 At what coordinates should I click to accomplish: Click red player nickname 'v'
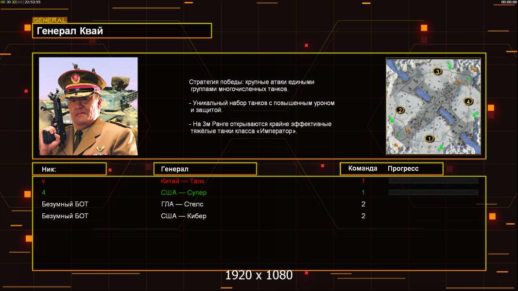pos(43,181)
